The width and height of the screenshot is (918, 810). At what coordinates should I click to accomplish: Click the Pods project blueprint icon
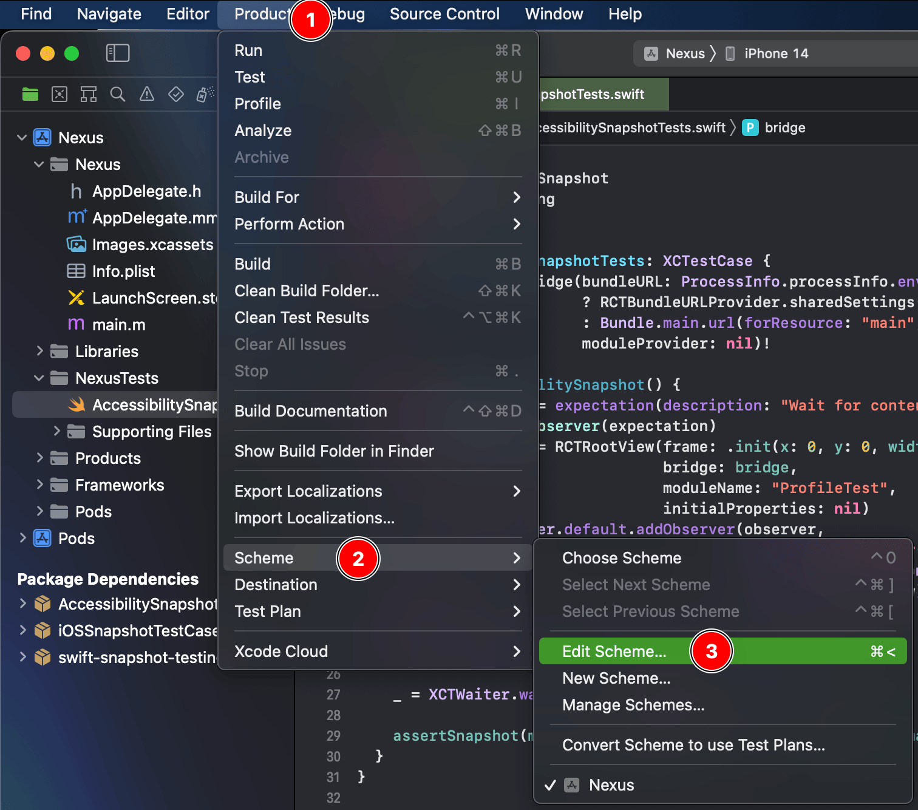point(42,539)
